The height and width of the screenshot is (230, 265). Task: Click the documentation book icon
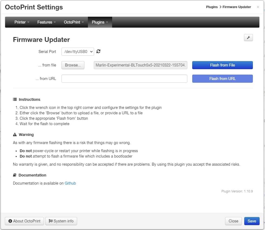[15, 175]
